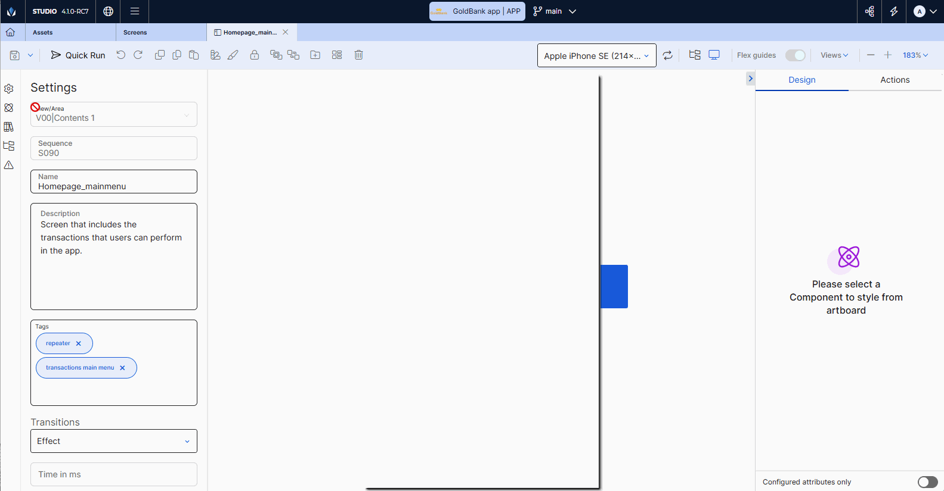Open the Views dropdown menu

834,55
